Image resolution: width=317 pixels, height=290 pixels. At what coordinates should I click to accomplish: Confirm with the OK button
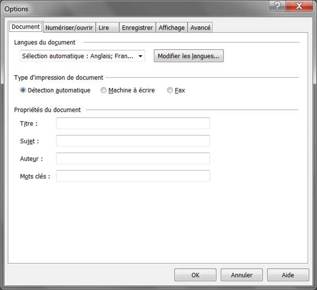click(x=195, y=275)
